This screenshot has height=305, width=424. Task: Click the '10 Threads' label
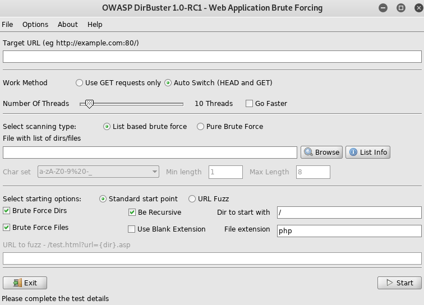214,104
